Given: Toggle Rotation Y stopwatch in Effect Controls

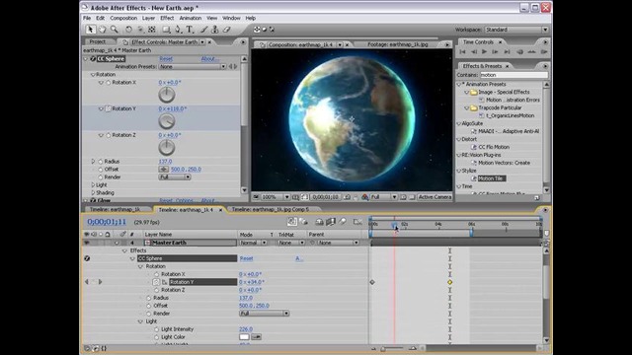Looking at the screenshot, I should pyautogui.click(x=108, y=108).
